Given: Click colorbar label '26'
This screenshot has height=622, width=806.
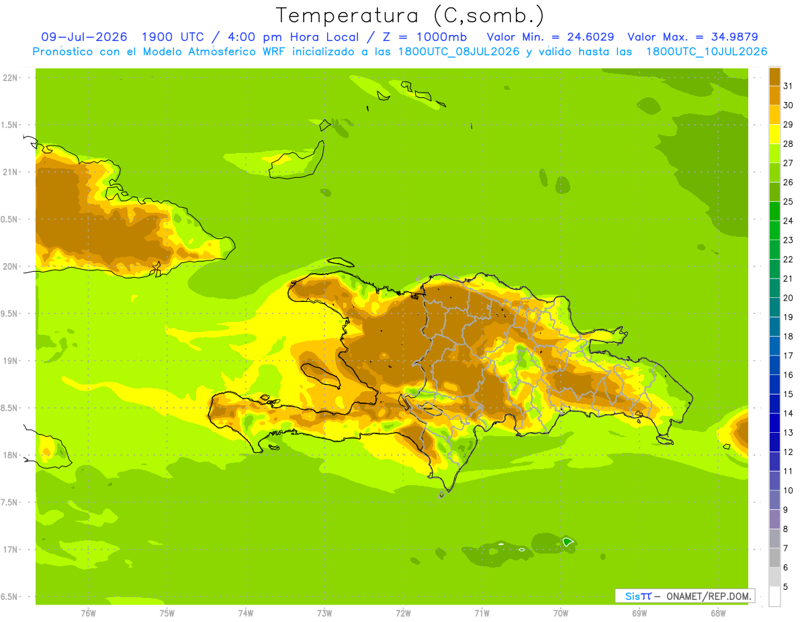Looking at the screenshot, I should (789, 183).
